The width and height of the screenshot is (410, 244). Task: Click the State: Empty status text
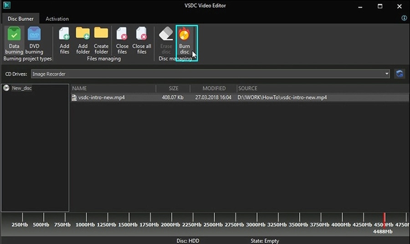(x=265, y=241)
